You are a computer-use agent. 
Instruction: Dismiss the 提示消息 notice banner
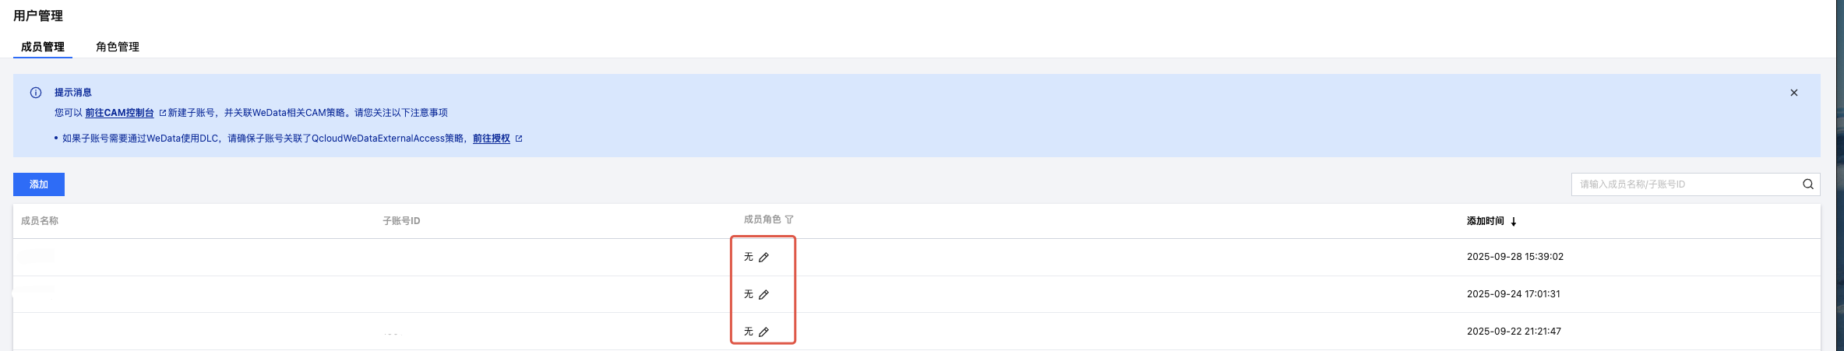tap(1794, 93)
